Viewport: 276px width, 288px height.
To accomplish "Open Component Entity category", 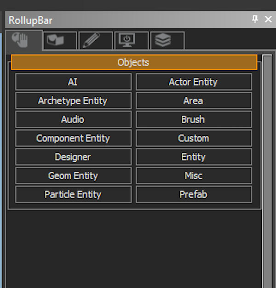I will tap(74, 138).
